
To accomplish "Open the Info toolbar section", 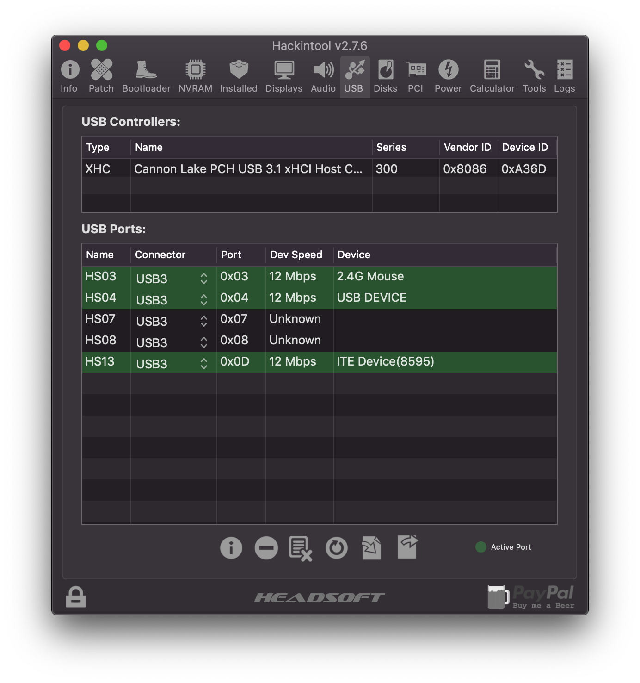I will [70, 76].
